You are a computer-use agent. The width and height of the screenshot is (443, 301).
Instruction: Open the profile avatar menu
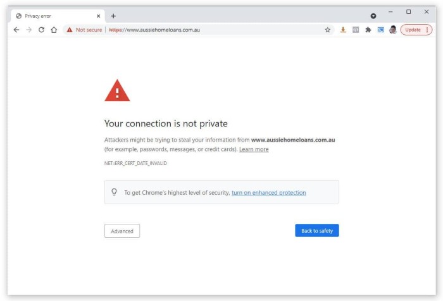pos(393,30)
